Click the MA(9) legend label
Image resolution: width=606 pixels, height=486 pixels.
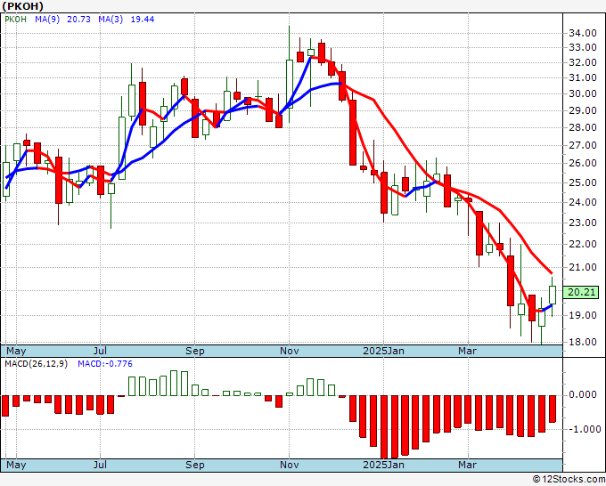[47, 19]
